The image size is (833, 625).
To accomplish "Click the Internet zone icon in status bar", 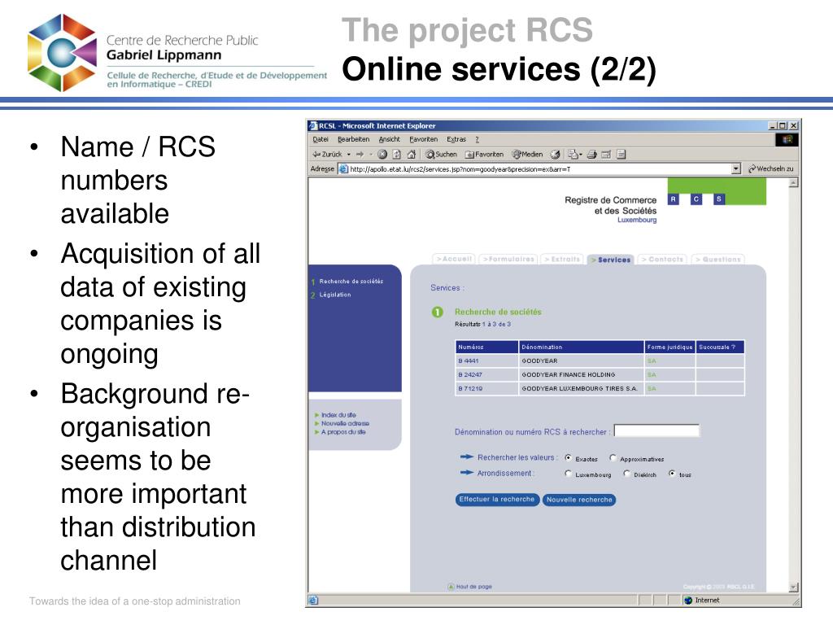I will point(688,601).
